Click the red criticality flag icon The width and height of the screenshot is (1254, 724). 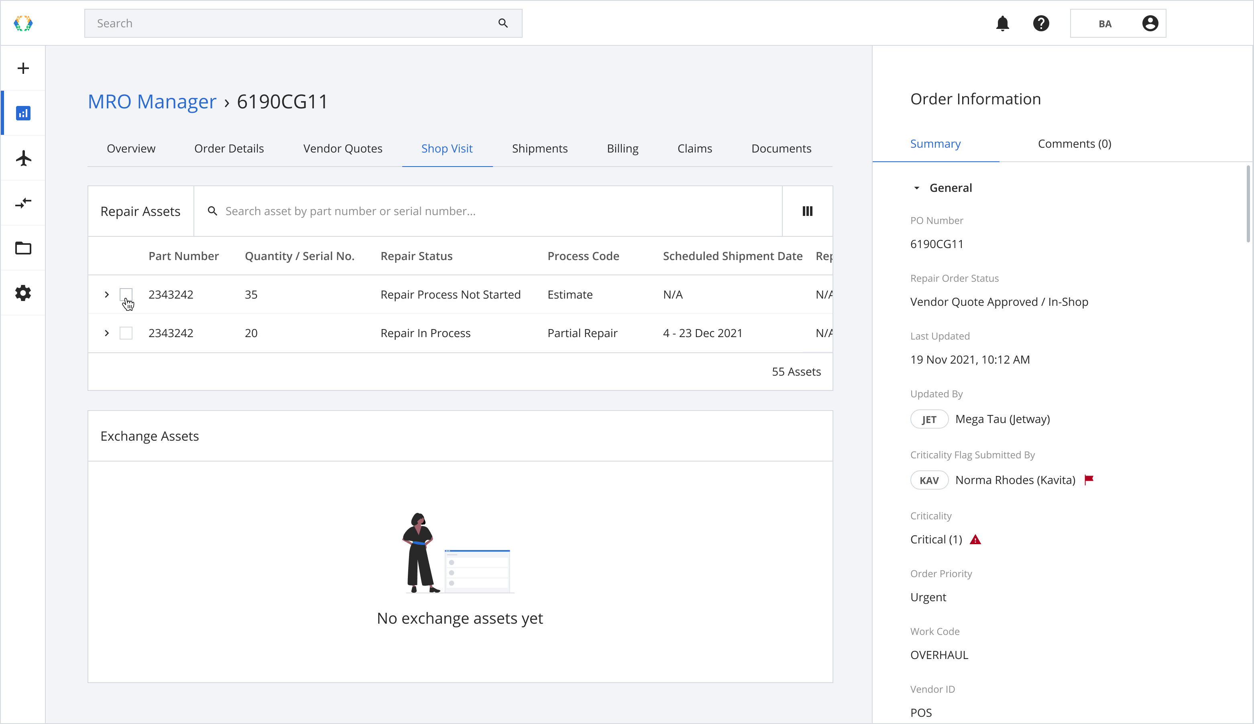point(1089,480)
